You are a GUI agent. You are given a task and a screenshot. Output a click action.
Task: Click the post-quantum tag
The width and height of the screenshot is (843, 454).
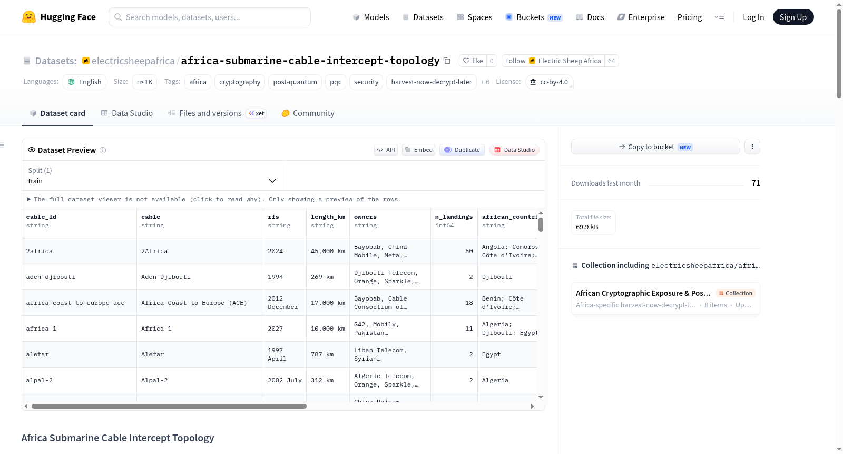click(295, 82)
